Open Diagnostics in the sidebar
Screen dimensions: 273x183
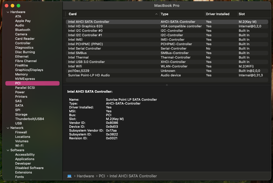24,48
